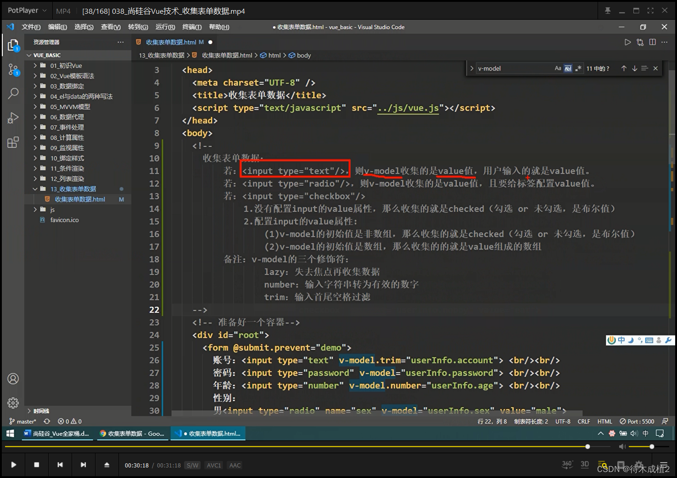The height and width of the screenshot is (478, 677).
Task: Open the editor more actions ellipsis
Action: click(x=664, y=42)
